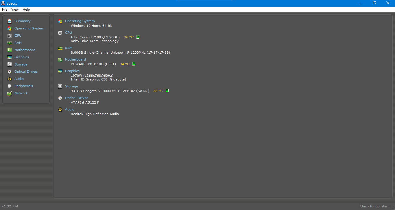Click the motherboard temperature 34 °C value
Image resolution: width=395 pixels, height=210 pixels.
[x=125, y=64]
